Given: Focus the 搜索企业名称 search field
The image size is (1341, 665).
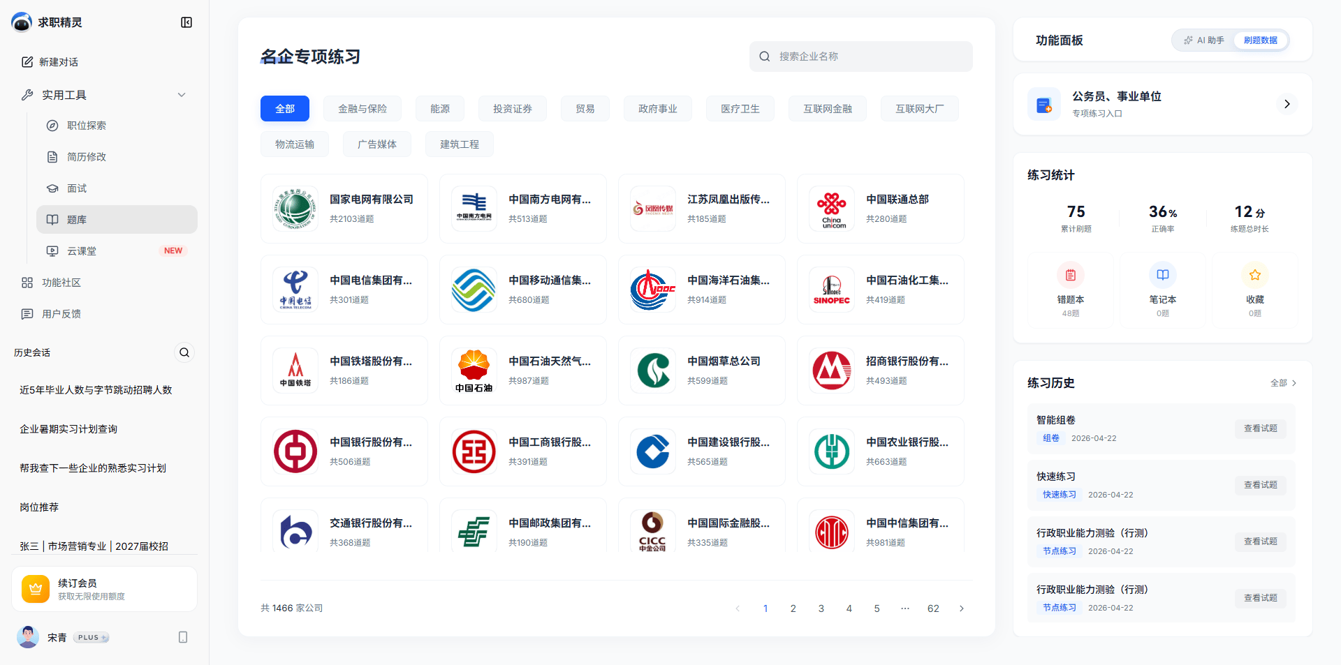Looking at the screenshot, I should (x=861, y=57).
